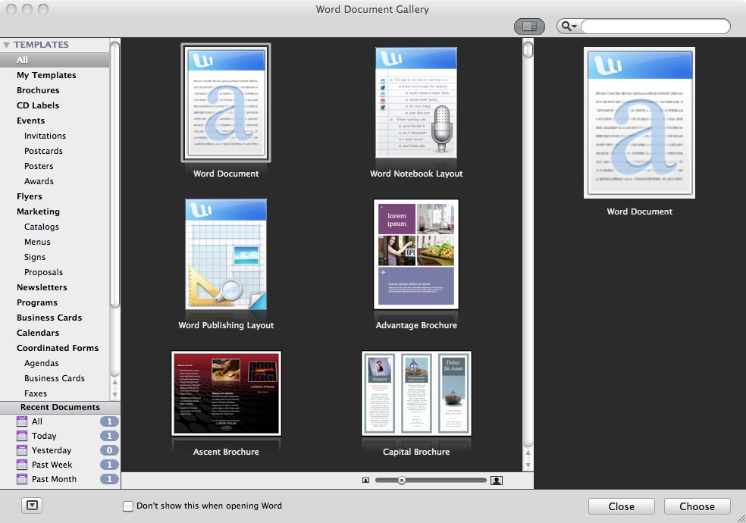Select the Word Publishing Layout template

point(226,255)
